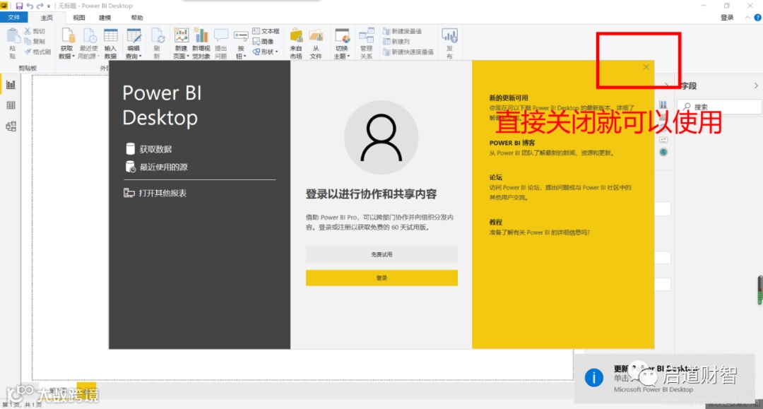
Task: Click 登录 at top right of window
Action: pyautogui.click(x=727, y=18)
